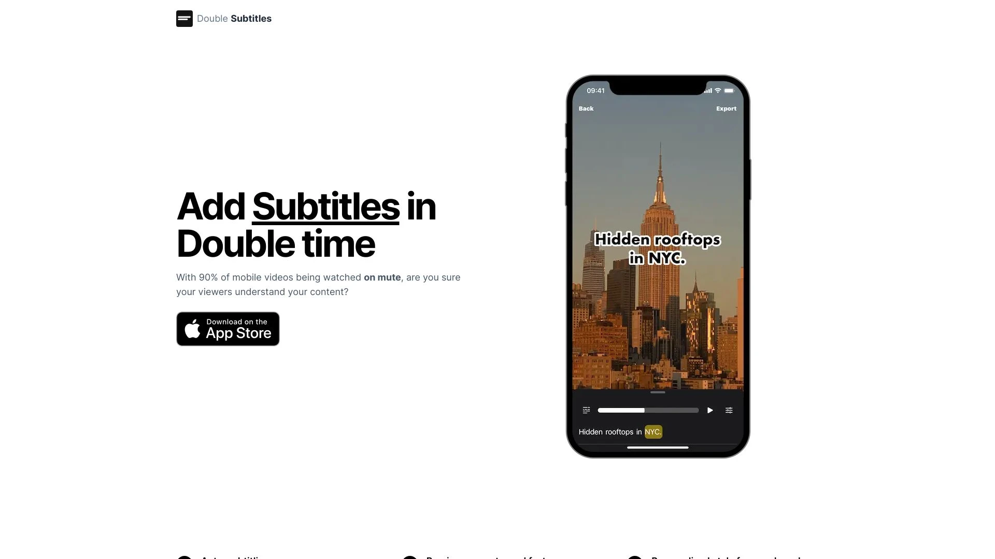Download on the App Store button
995x559 pixels.
click(x=228, y=328)
